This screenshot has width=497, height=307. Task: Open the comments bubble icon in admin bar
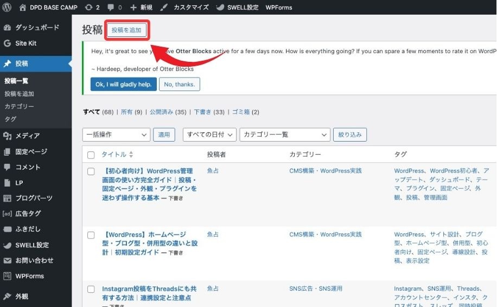tap(112, 8)
